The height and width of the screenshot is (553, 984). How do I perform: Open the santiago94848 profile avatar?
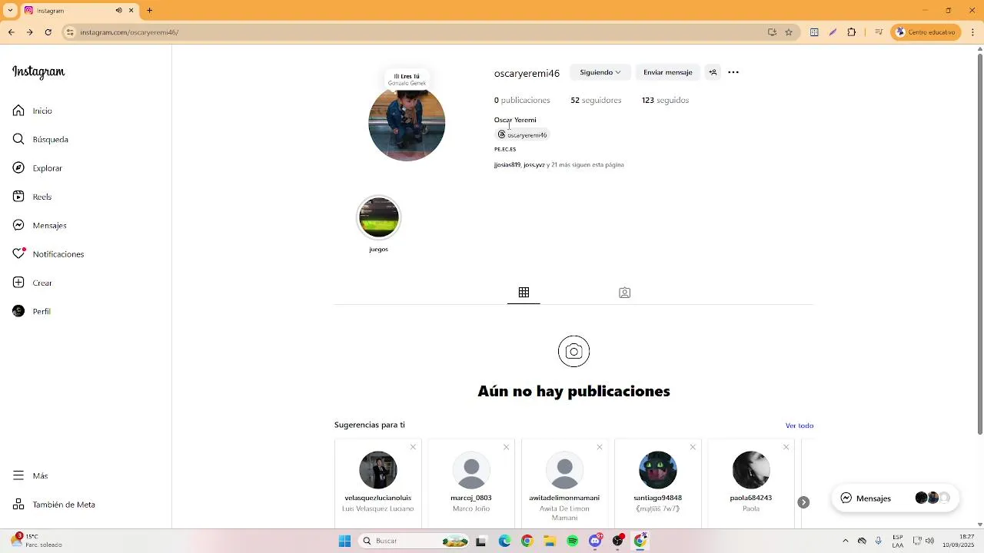pyautogui.click(x=658, y=470)
